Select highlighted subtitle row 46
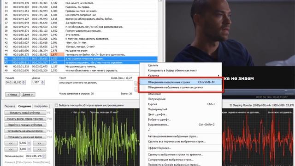This screenshot has height=166, width=295. coord(81,59)
